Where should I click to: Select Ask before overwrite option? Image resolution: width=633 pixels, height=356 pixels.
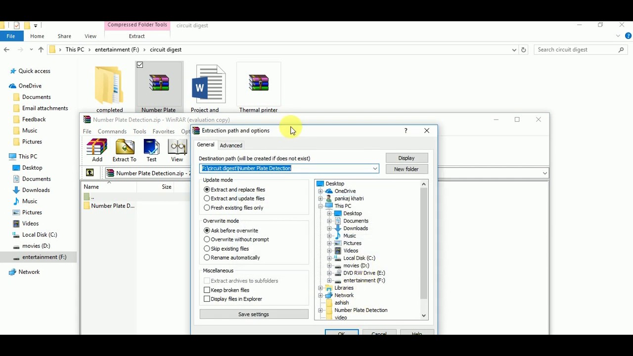click(x=230, y=231)
